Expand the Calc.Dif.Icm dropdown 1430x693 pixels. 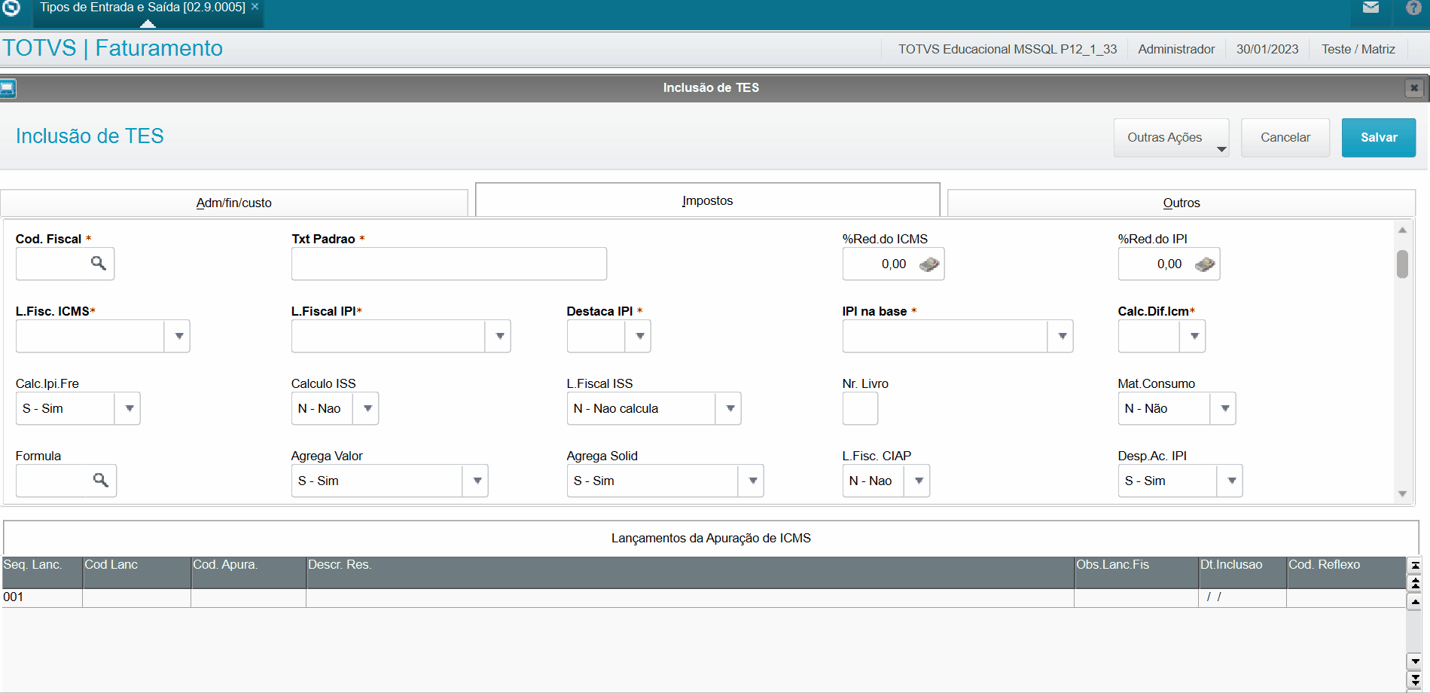coord(1194,336)
